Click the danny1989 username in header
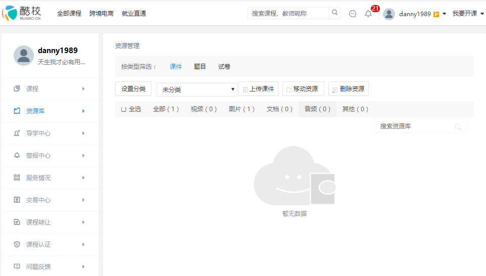This screenshot has width=486, height=276. [415, 14]
